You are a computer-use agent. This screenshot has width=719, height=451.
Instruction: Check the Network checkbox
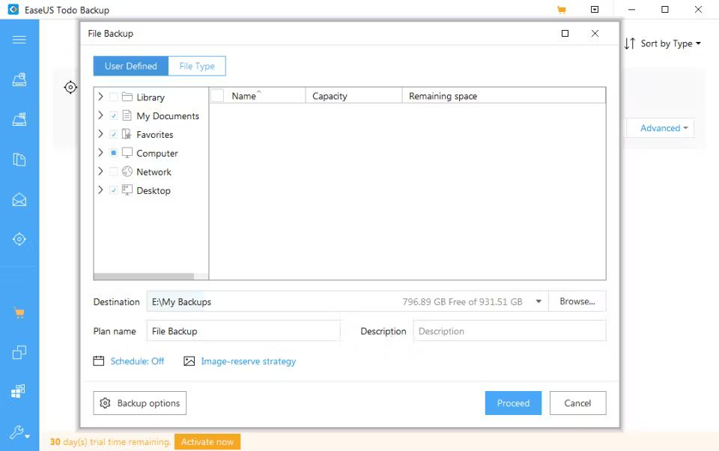[114, 172]
